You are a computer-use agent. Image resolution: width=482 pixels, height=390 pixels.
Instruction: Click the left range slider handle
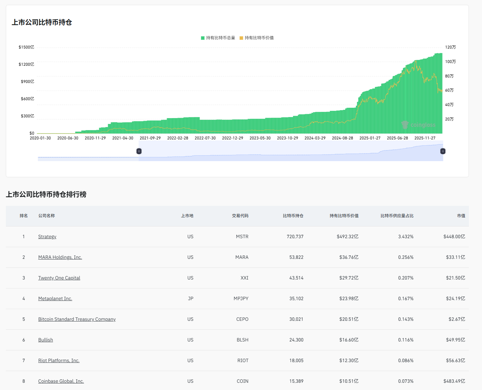pyautogui.click(x=139, y=151)
